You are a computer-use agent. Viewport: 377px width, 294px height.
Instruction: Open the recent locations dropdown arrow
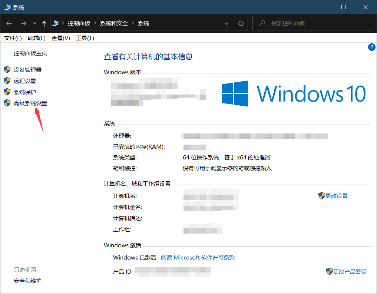point(34,23)
